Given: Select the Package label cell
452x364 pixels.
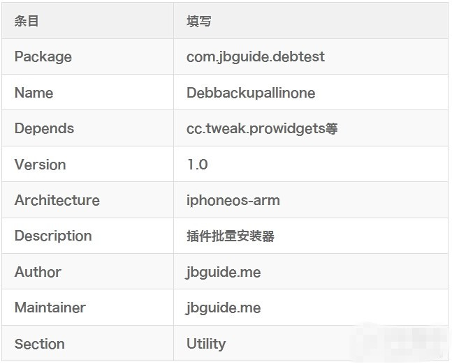Looking at the screenshot, I should pyautogui.click(x=43, y=56).
